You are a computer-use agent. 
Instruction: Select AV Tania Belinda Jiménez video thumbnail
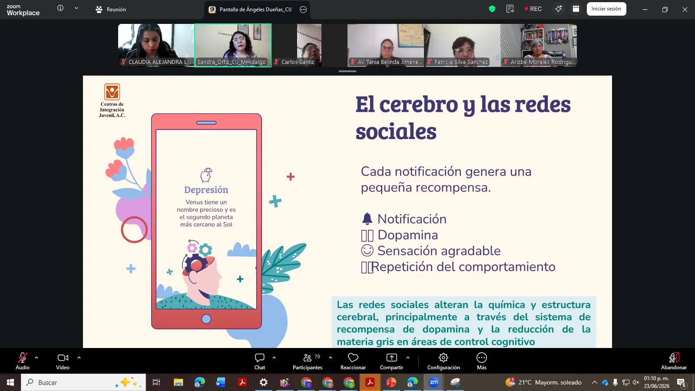coord(386,45)
